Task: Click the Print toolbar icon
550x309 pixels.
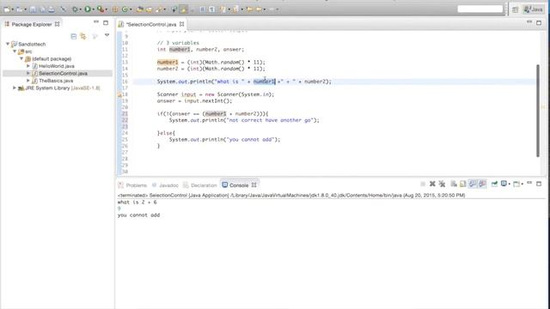Action: pos(52,9)
